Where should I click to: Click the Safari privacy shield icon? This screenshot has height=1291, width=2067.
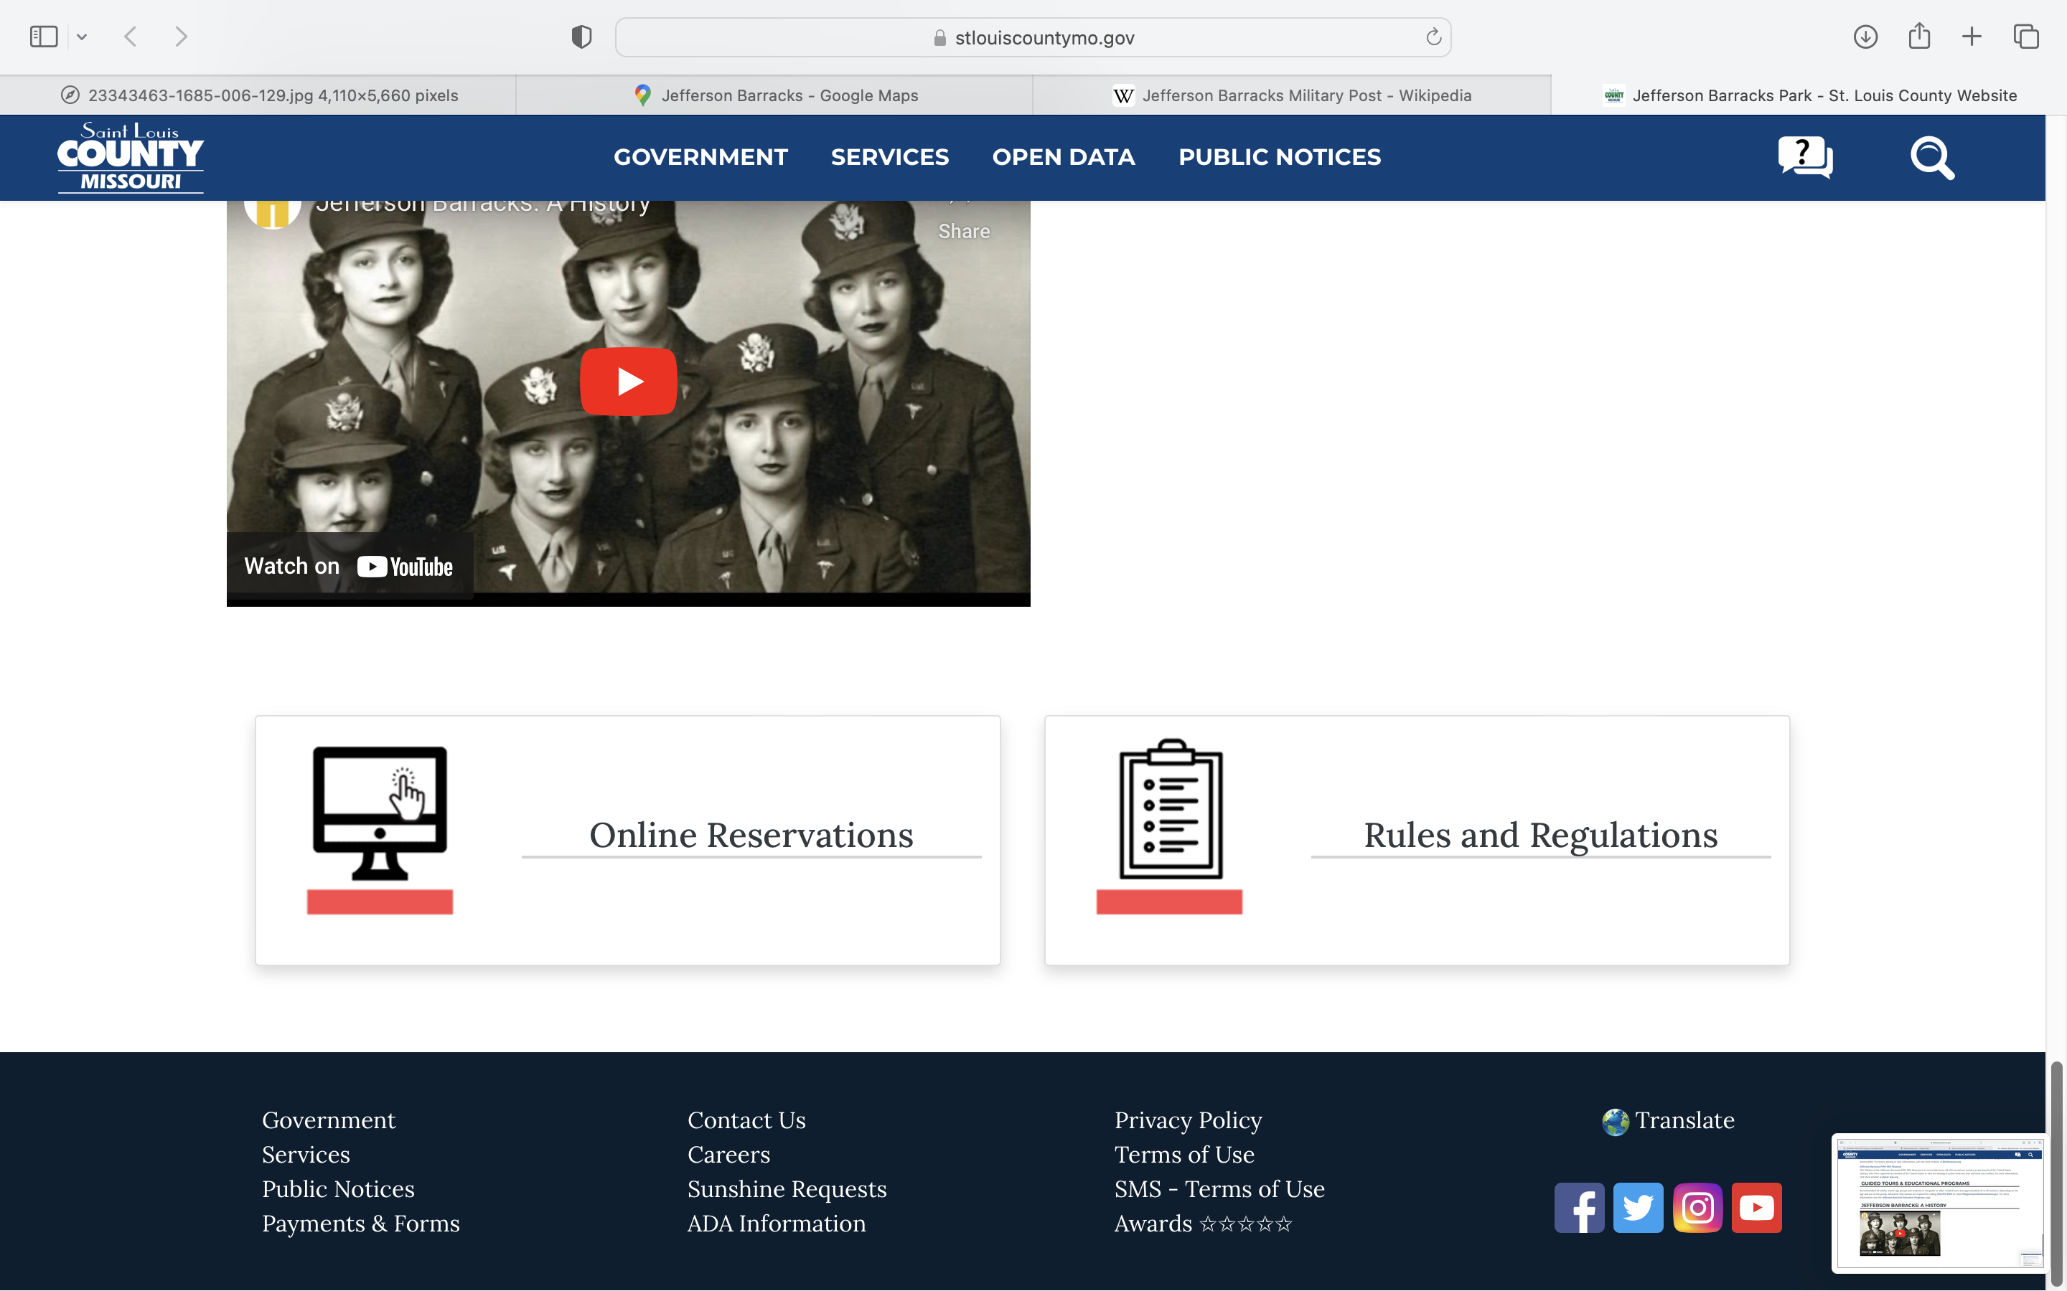[581, 37]
